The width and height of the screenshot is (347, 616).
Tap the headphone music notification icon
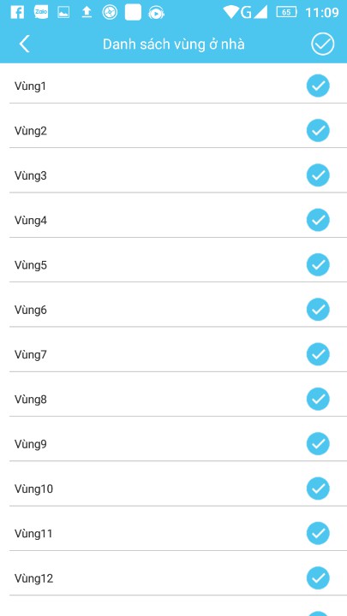156,13
